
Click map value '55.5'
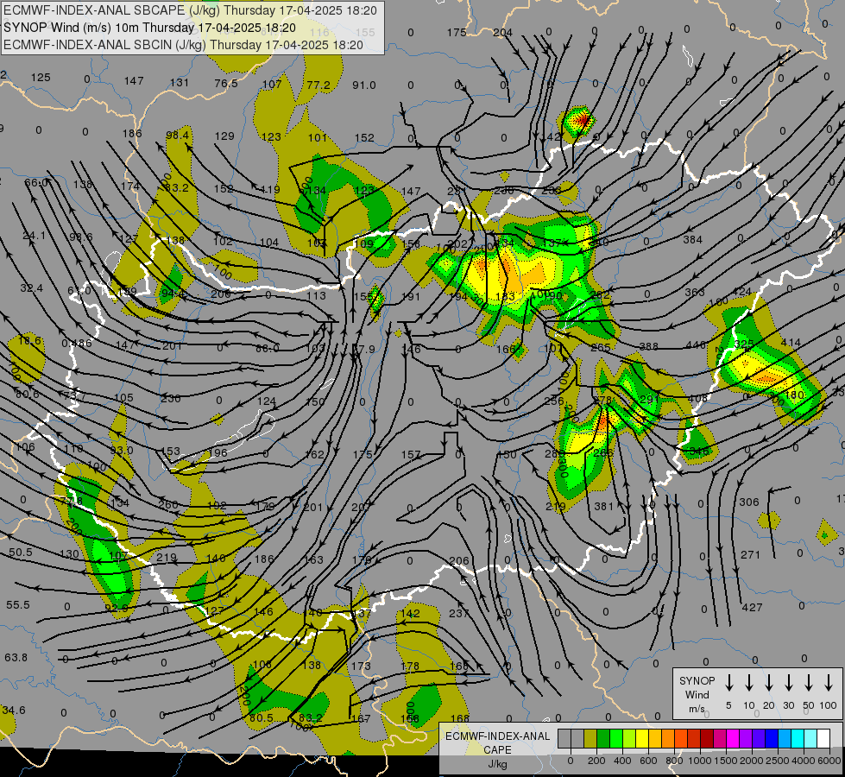point(18,605)
